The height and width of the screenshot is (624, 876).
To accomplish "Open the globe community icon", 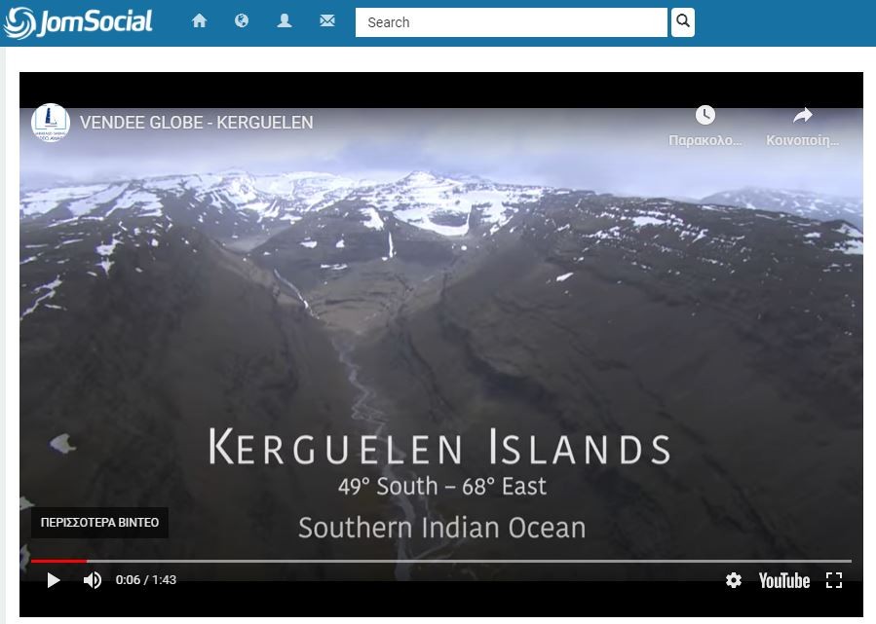I will [x=242, y=21].
